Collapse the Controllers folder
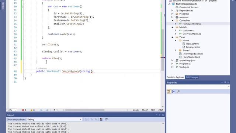Viewport: 236px width, 133px height. [x=172, y=21]
